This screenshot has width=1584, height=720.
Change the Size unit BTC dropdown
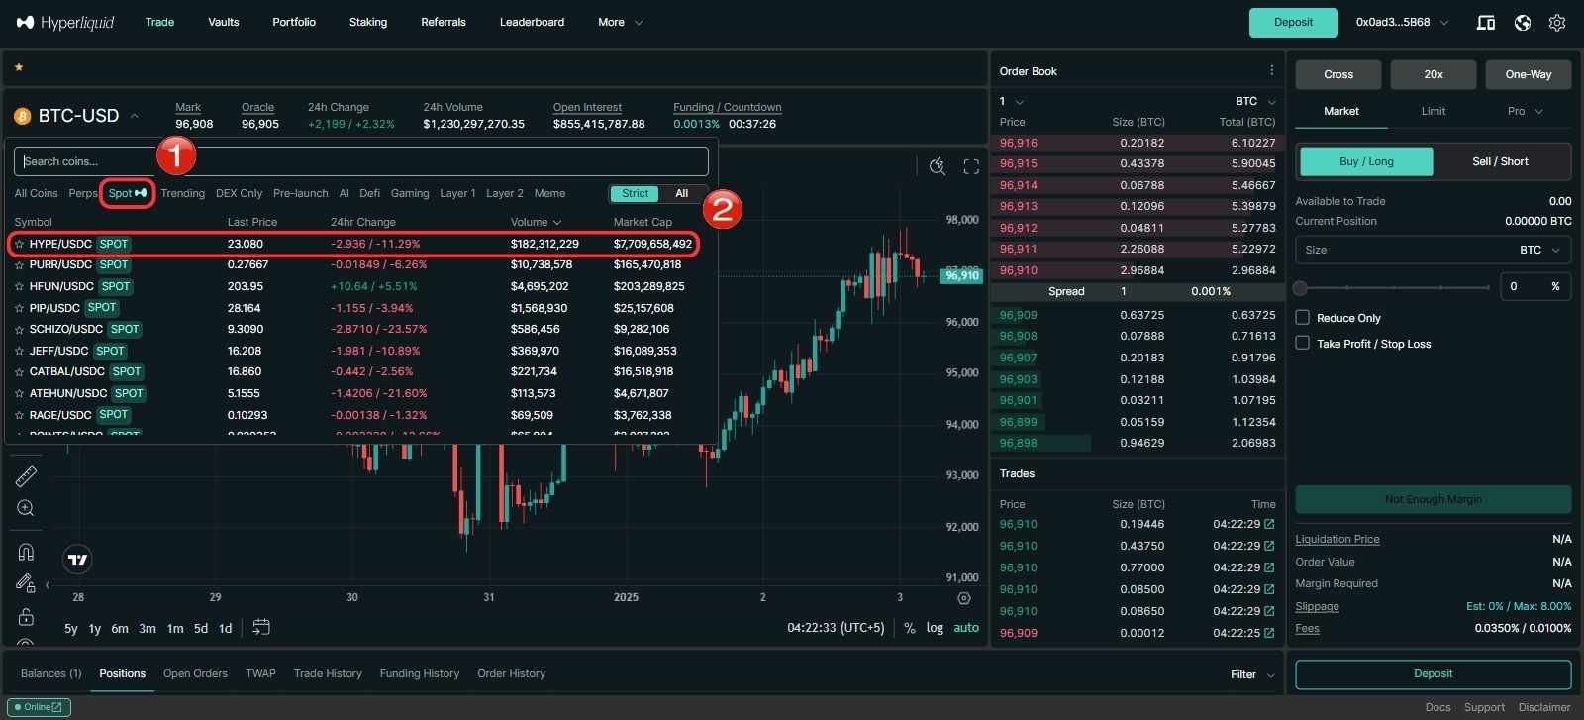1540,250
